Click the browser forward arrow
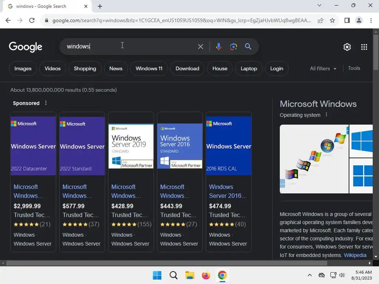The height and width of the screenshot is (284, 379). [20, 20]
